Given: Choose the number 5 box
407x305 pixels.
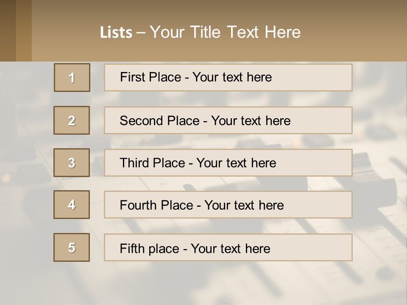Looking at the screenshot, I should tap(72, 247).
